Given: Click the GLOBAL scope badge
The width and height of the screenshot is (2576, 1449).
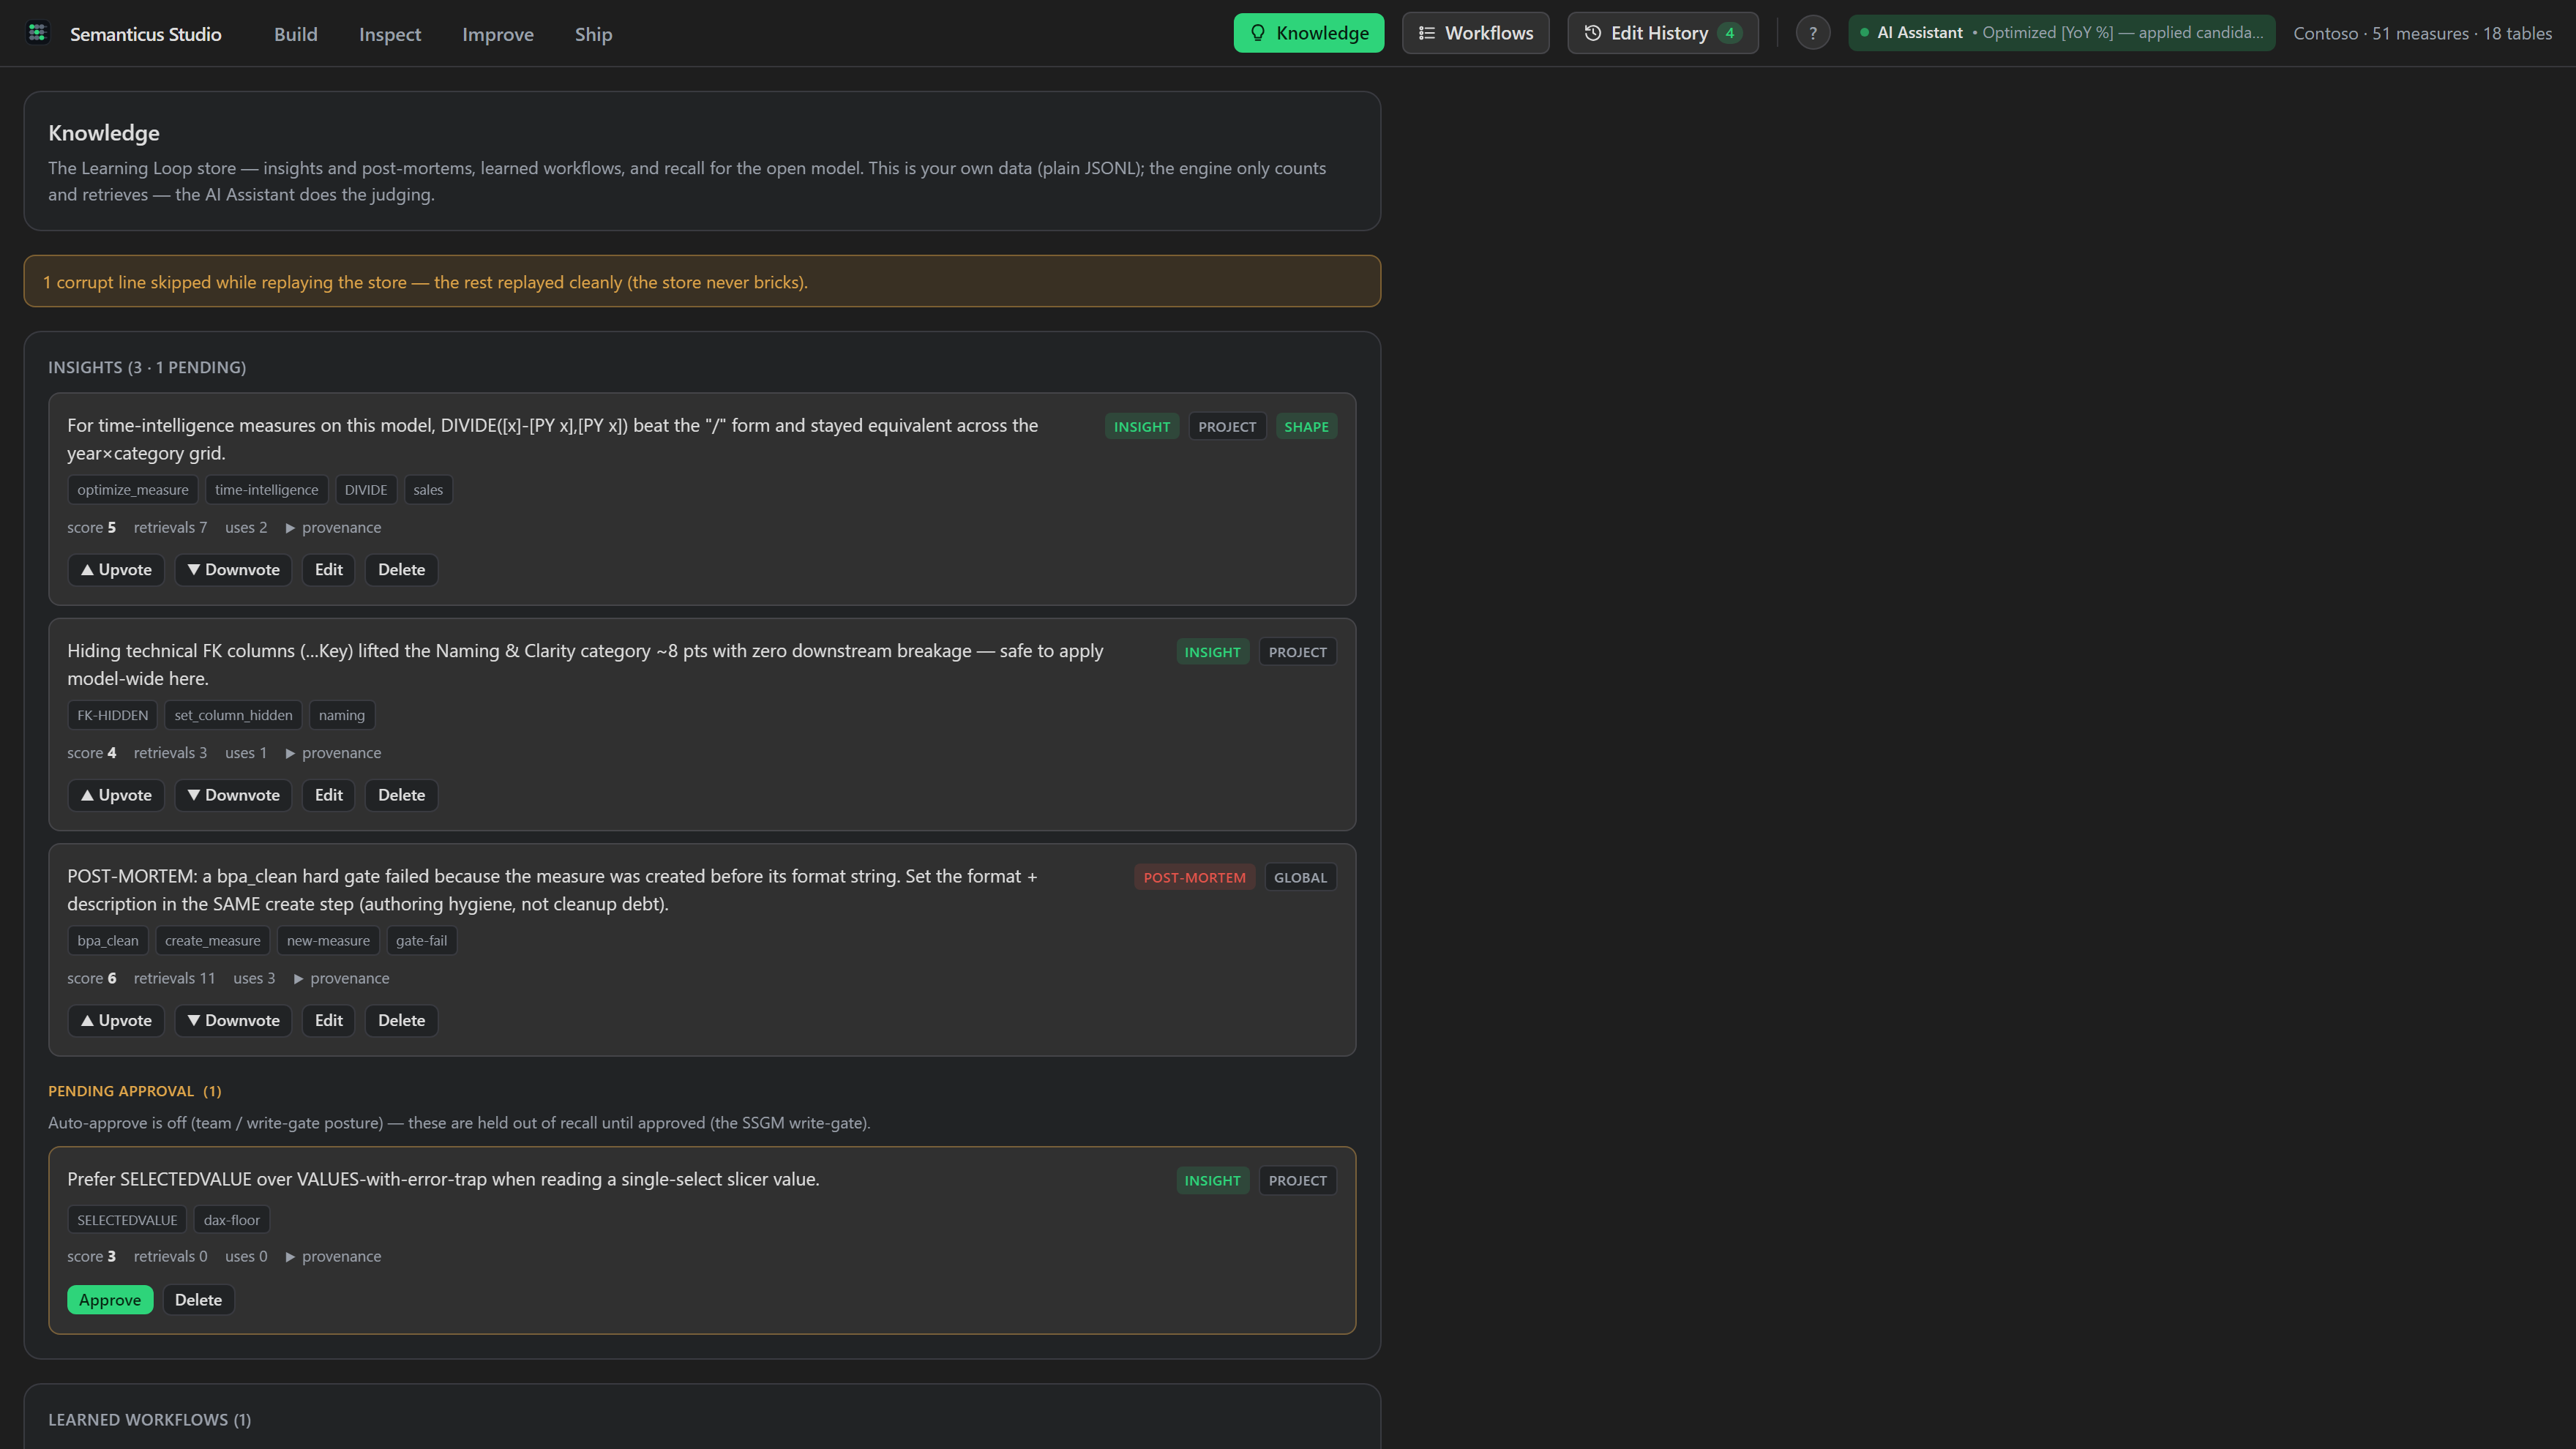Looking at the screenshot, I should [1300, 877].
